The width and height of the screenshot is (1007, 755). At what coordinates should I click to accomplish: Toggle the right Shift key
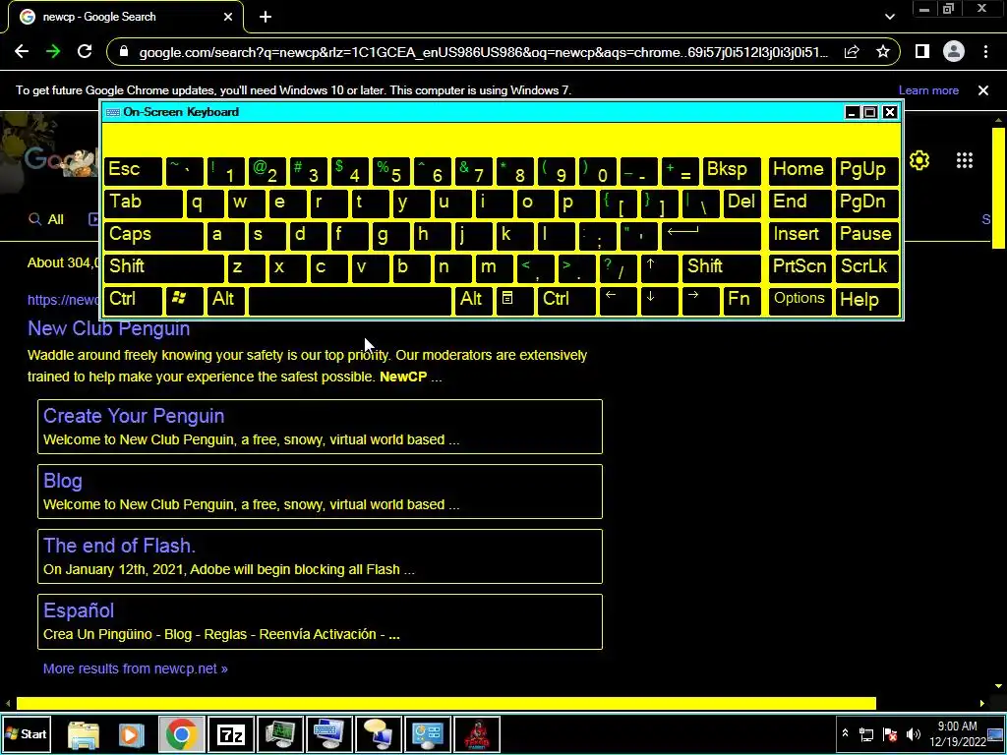[x=722, y=267]
